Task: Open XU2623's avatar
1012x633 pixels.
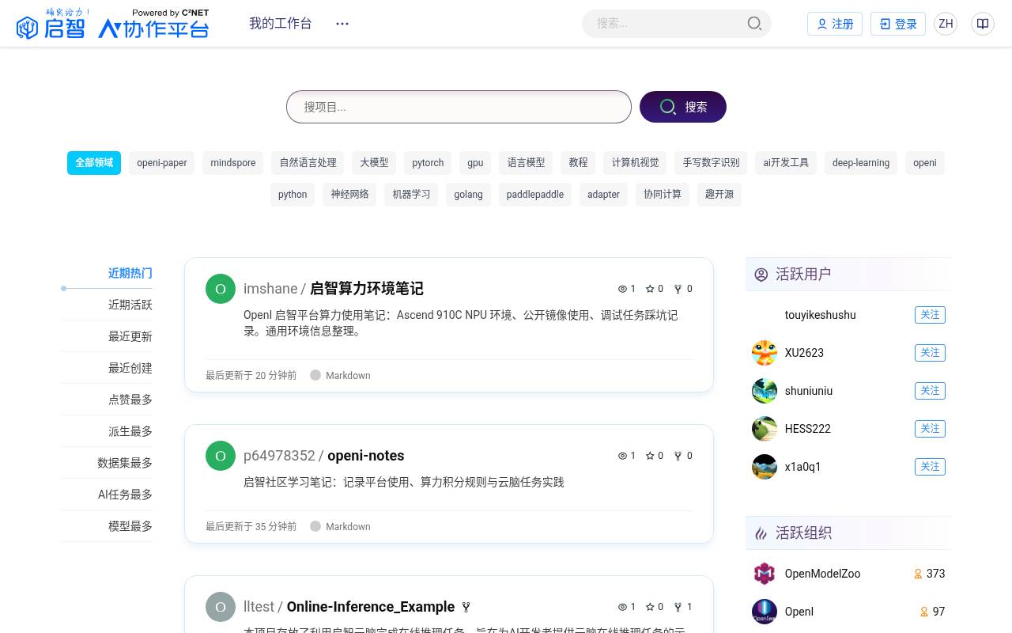Action: [765, 353]
